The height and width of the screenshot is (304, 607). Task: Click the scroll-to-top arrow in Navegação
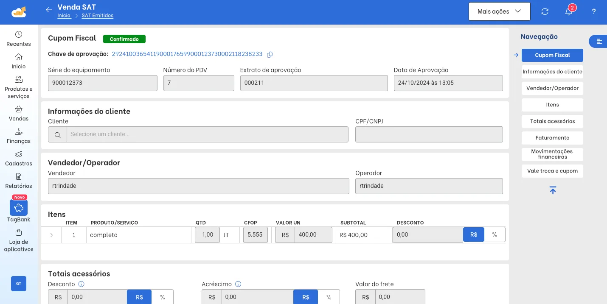pos(552,190)
